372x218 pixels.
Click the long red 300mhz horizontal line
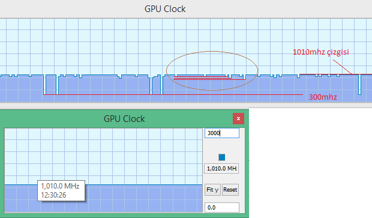point(173,94)
